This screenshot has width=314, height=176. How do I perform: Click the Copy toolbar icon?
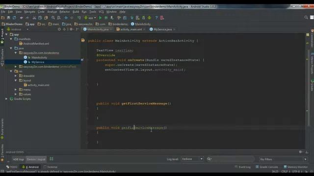point(40,18)
